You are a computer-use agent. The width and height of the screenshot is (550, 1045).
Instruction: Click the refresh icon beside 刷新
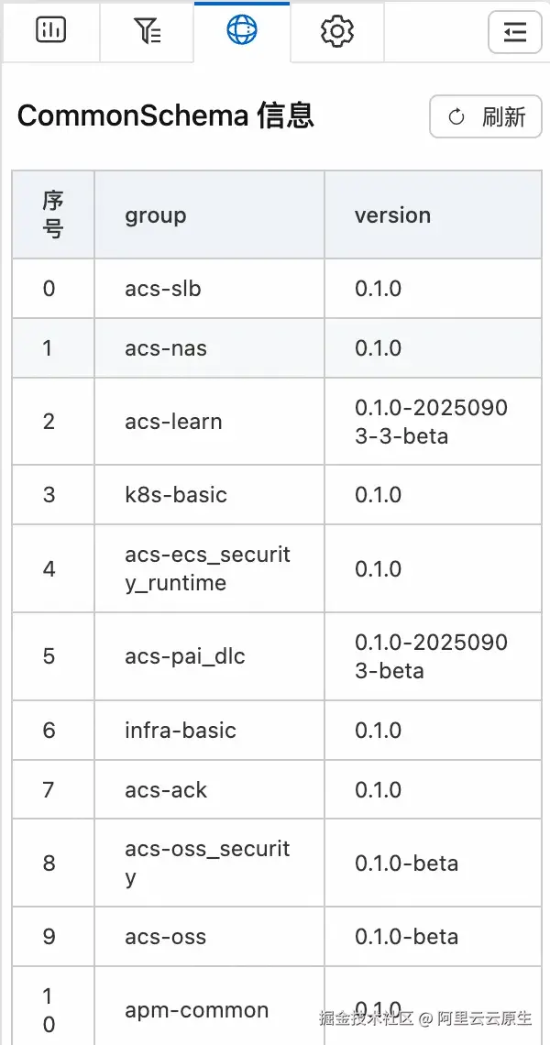[x=456, y=117]
